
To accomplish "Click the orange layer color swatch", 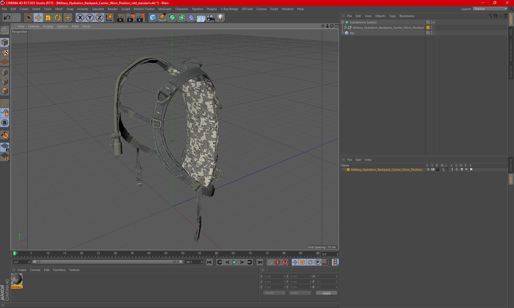I will coord(348,170).
